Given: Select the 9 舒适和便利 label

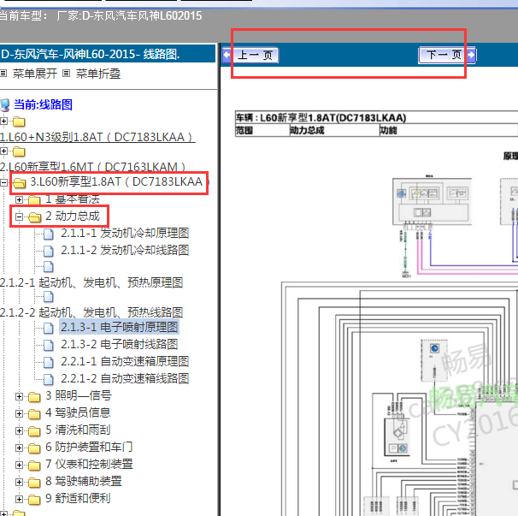Looking at the screenshot, I should [78, 499].
